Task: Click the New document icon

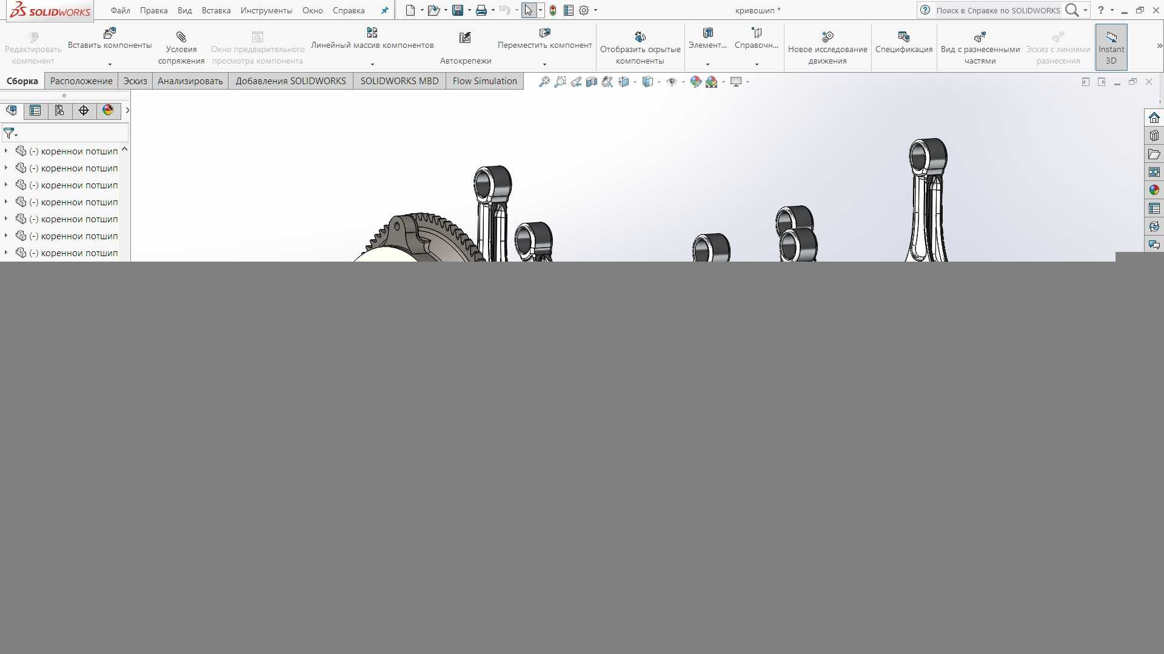Action: tap(410, 10)
